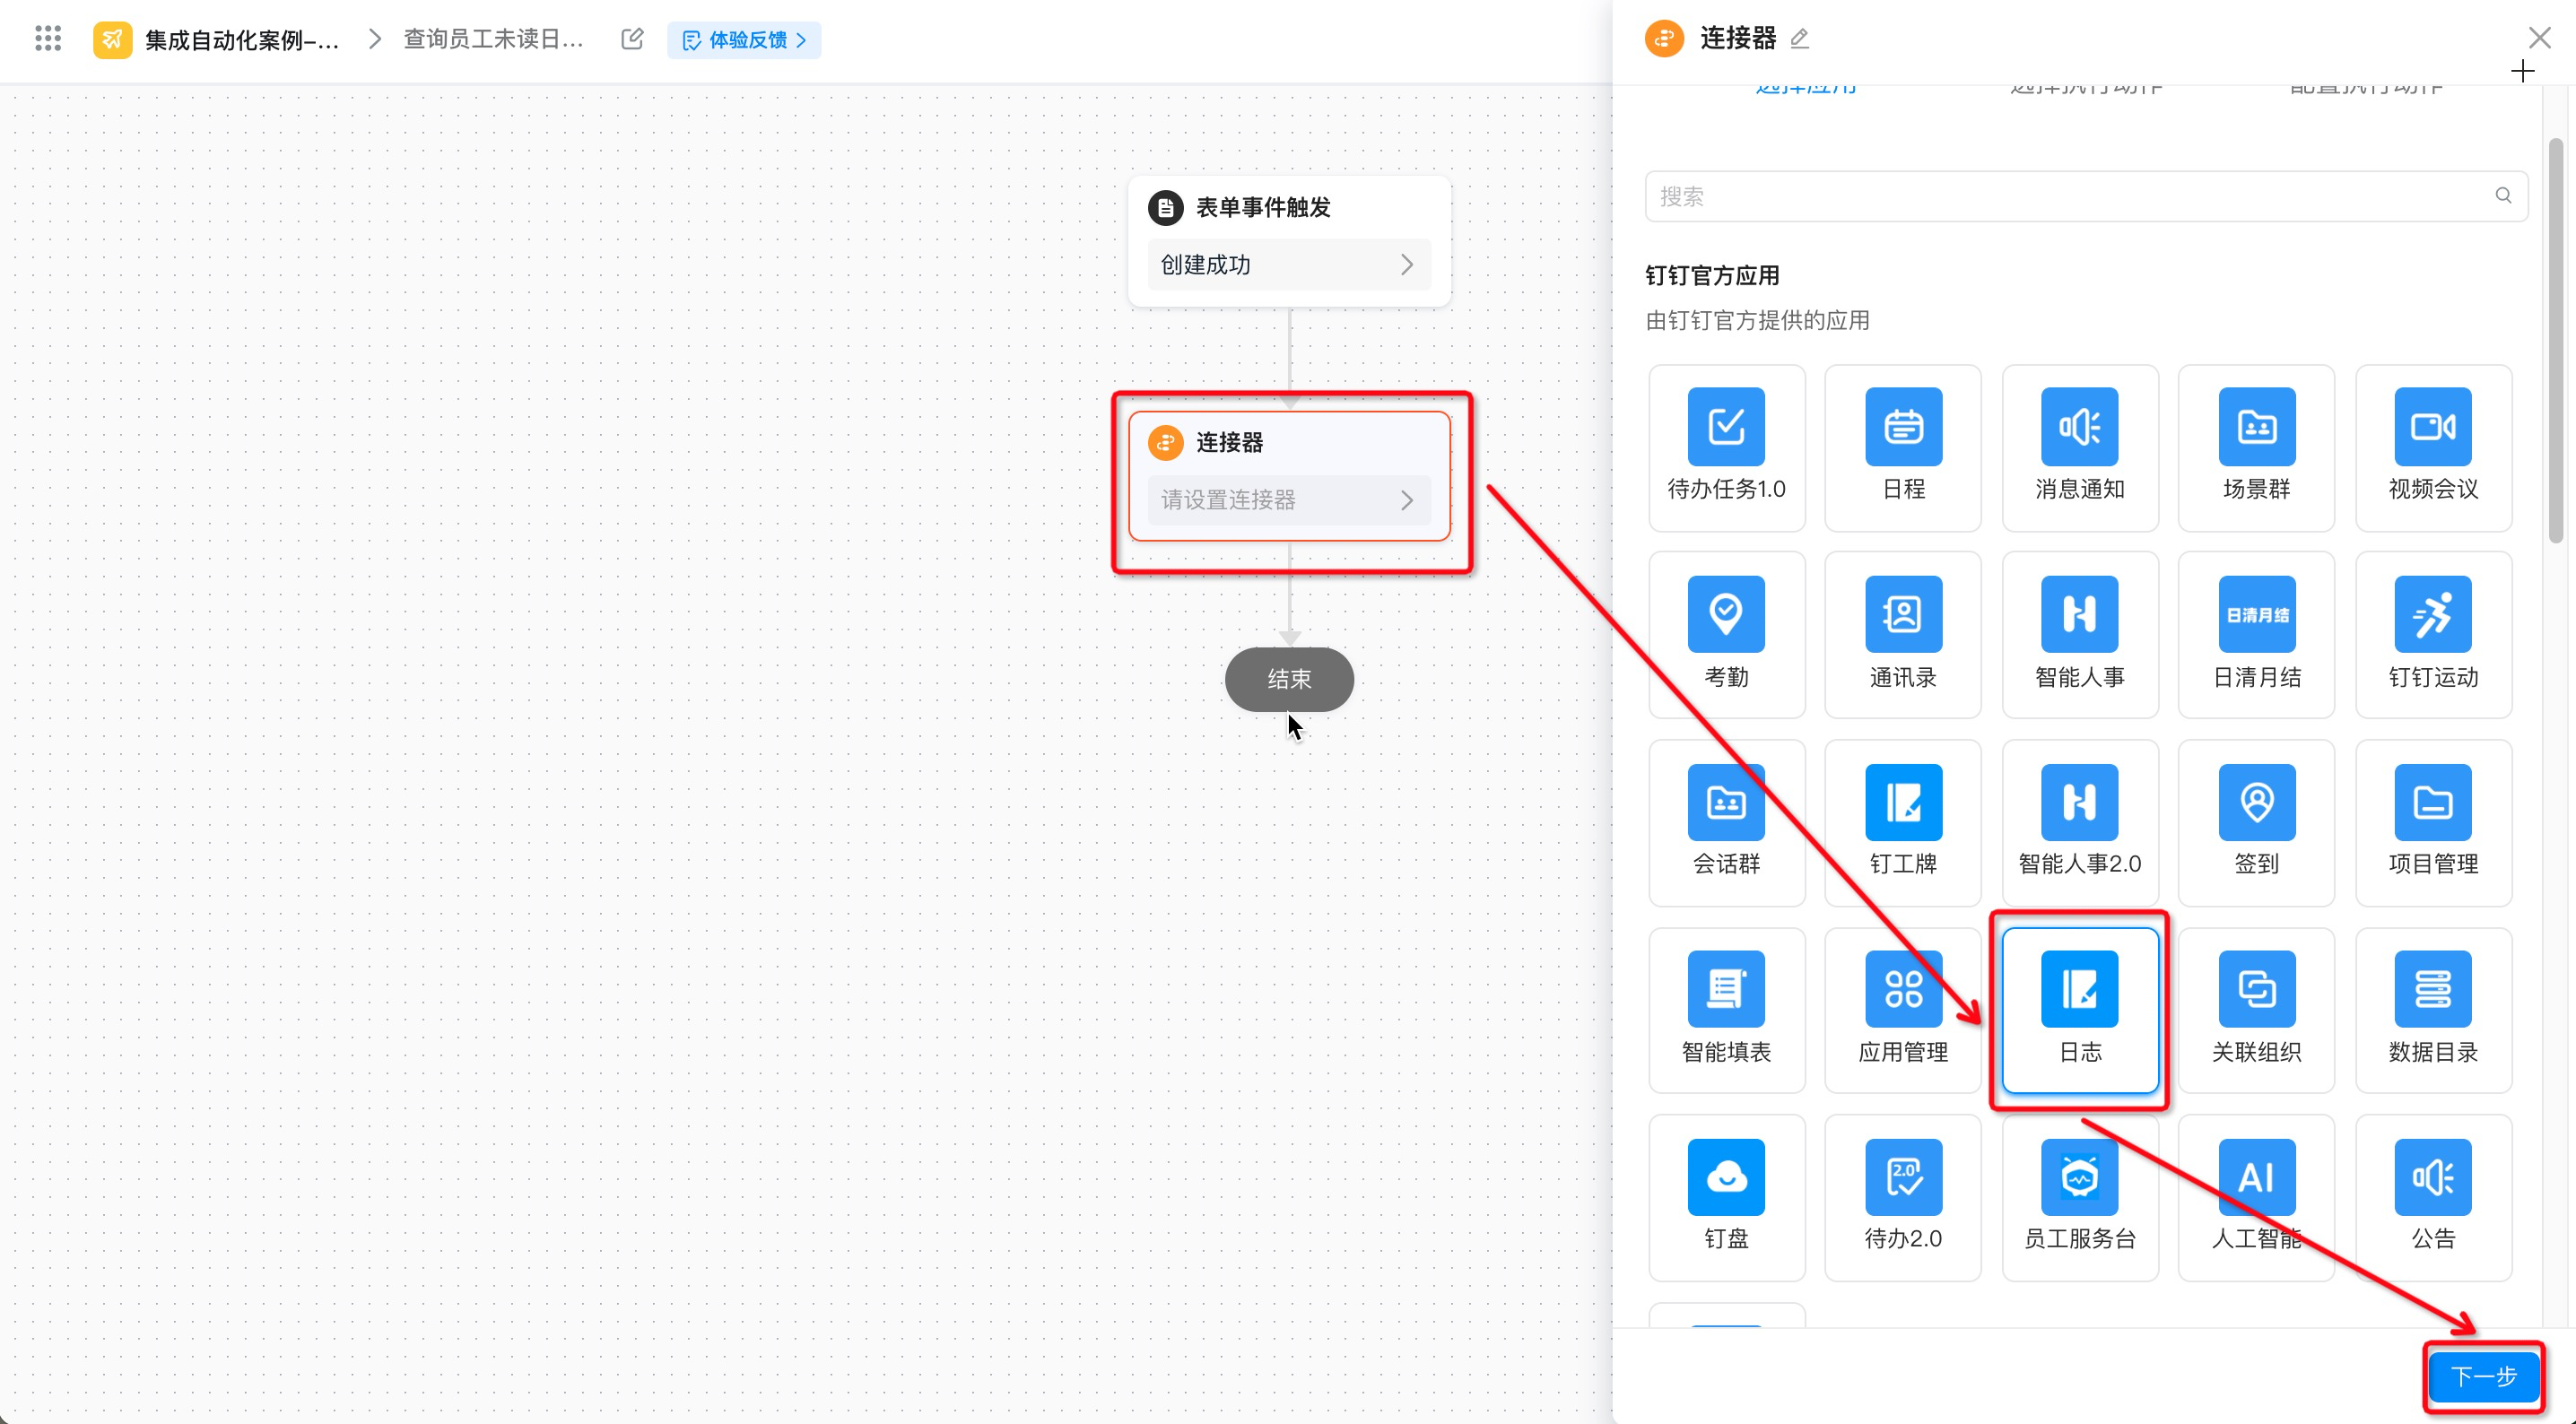Screen dimensions: 2576x1424
Task: Choose the 钉钉运动 app
Action: tap(2433, 635)
